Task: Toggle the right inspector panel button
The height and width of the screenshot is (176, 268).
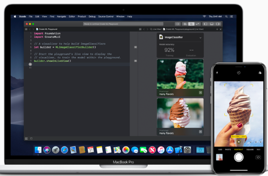Action: coord(218,24)
